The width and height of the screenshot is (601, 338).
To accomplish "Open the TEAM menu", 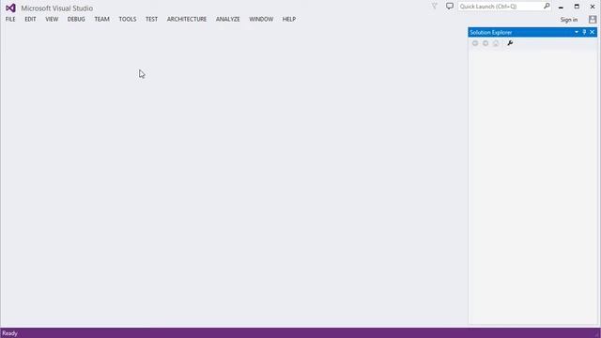I will [102, 19].
